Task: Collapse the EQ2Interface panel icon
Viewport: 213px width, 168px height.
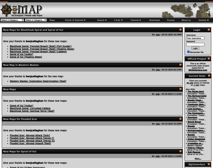Action: [x=209, y=164]
